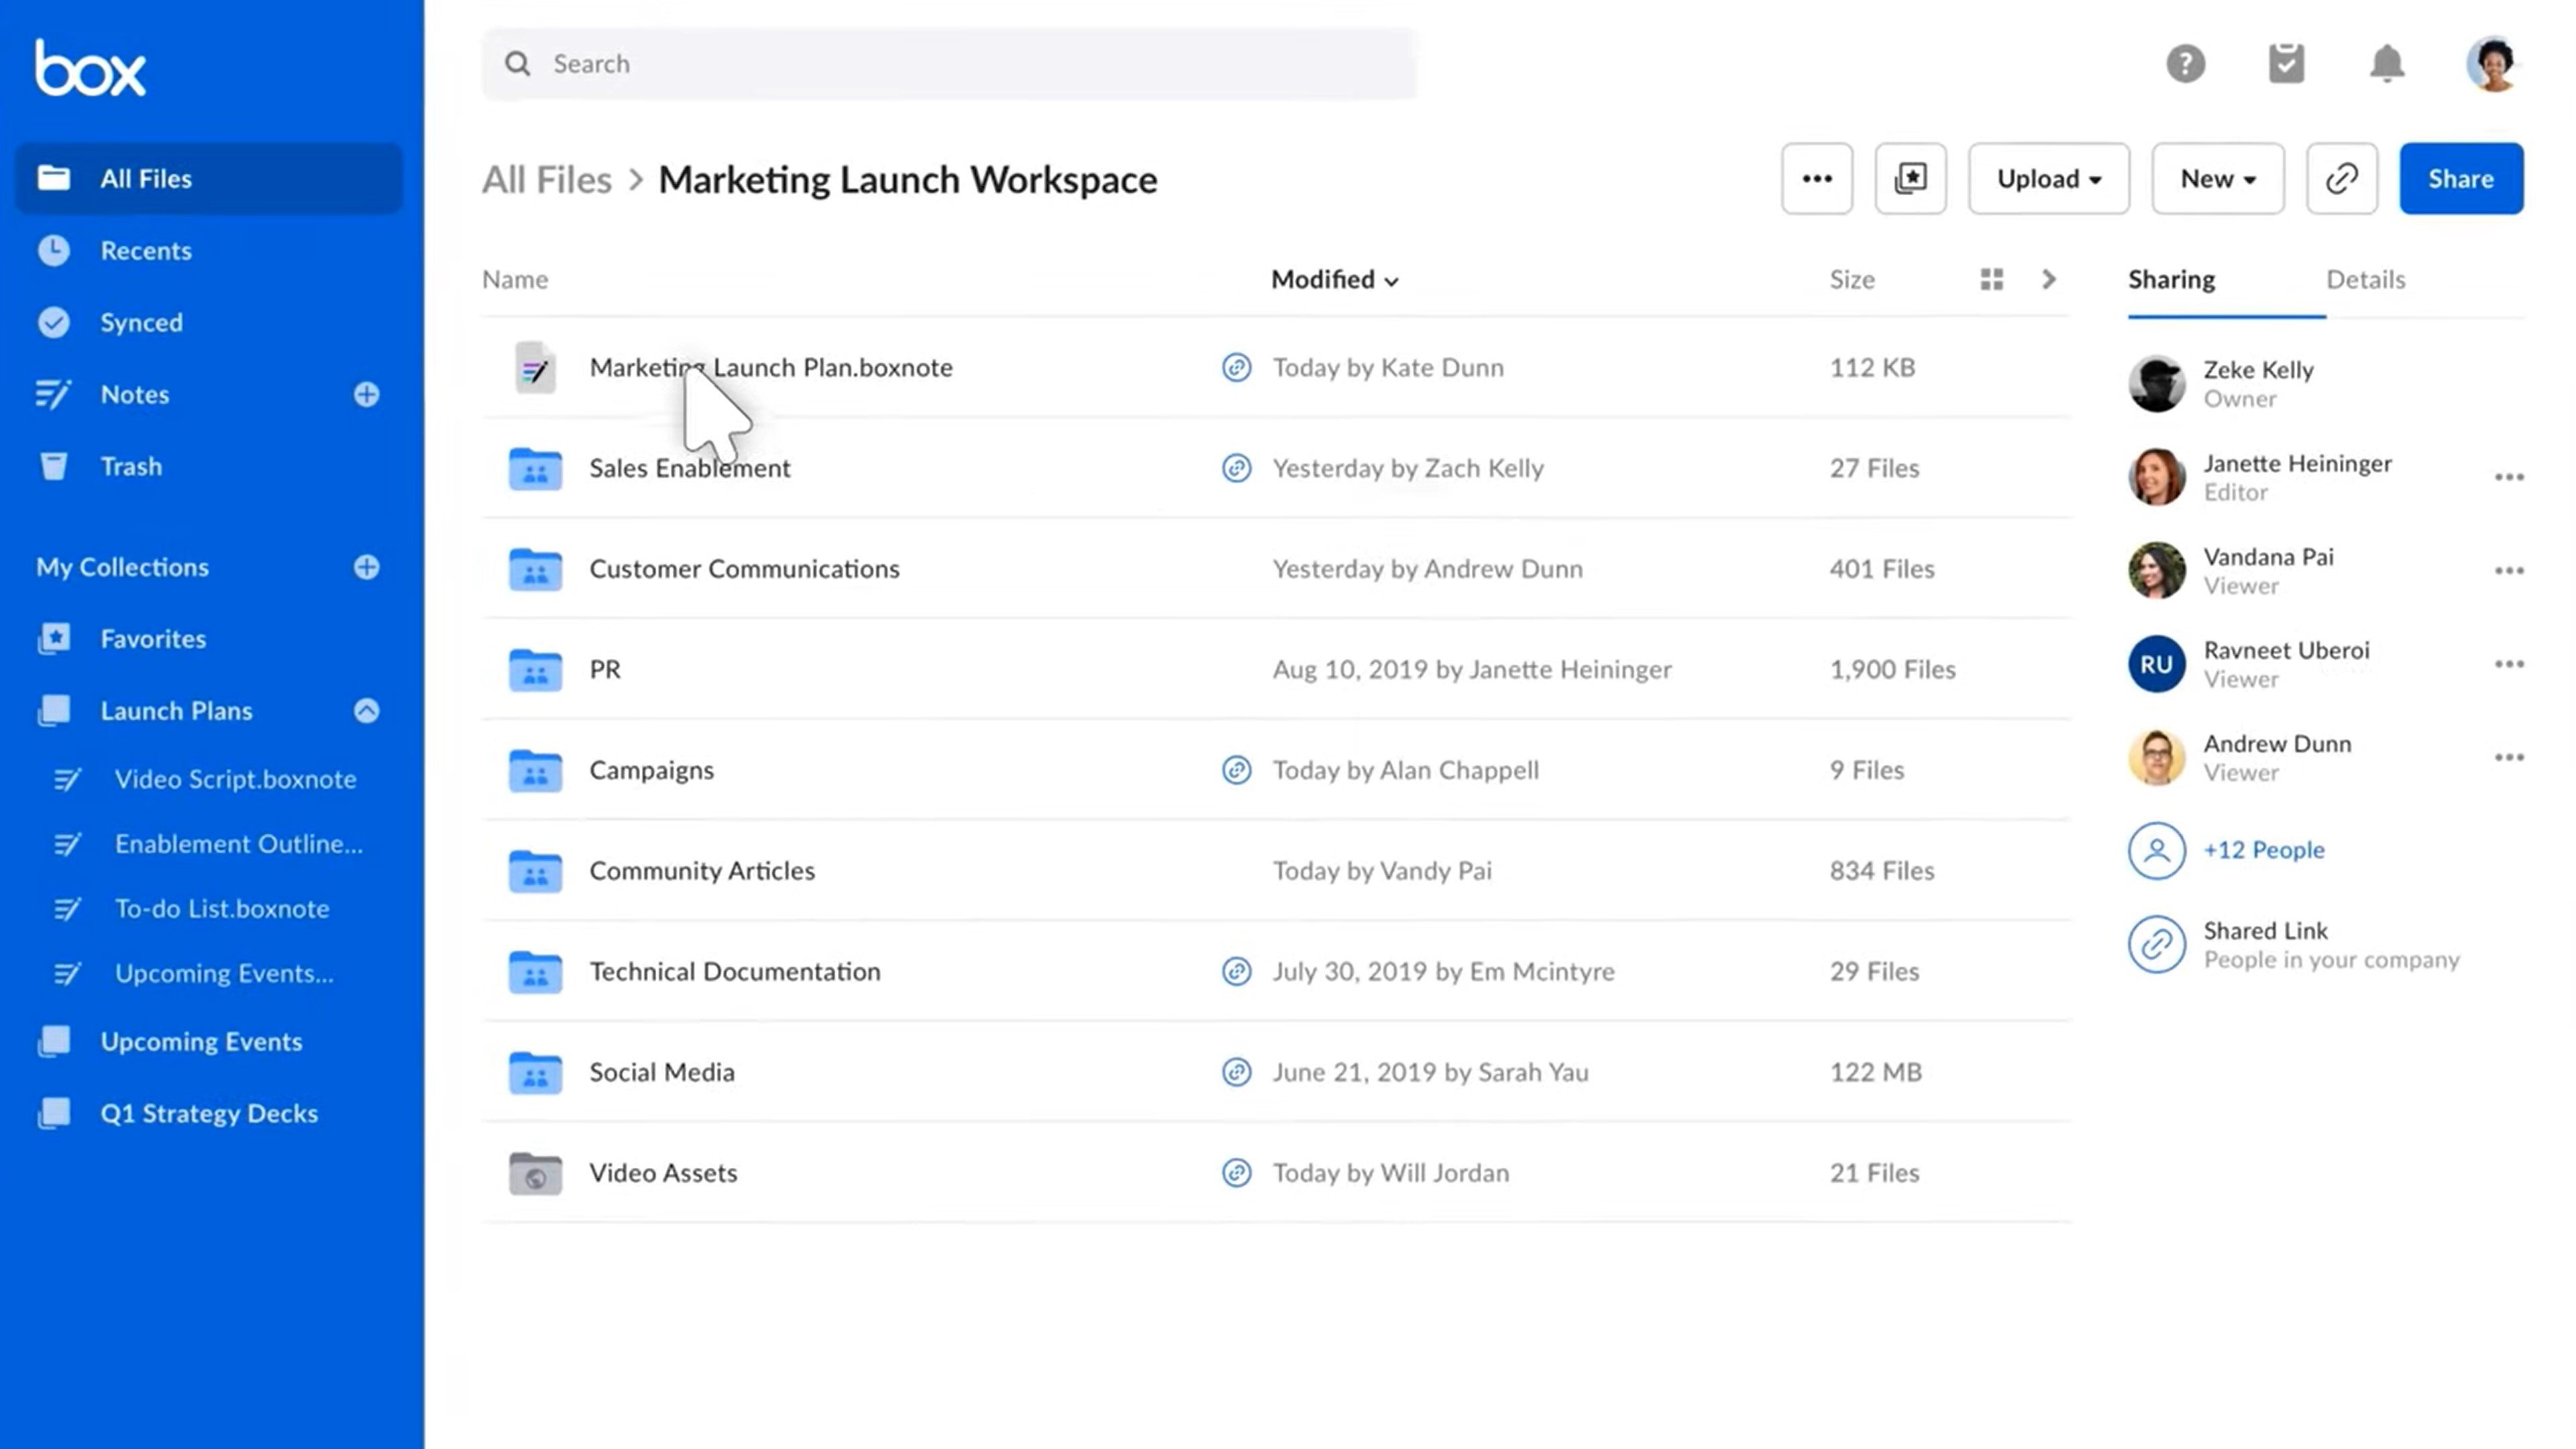The width and height of the screenshot is (2576, 1449).
Task: Open the New item dropdown menu
Action: (x=2217, y=178)
